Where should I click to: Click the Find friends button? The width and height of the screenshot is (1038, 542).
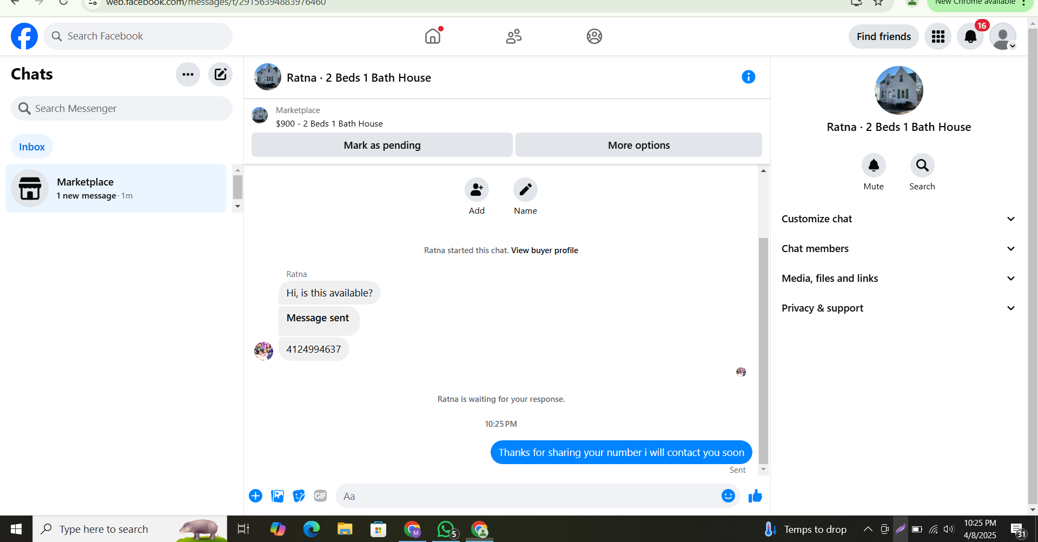point(883,36)
